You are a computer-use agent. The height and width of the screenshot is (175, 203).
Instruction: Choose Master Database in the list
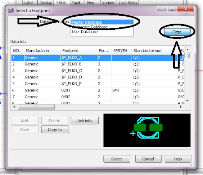[x=102, y=22]
